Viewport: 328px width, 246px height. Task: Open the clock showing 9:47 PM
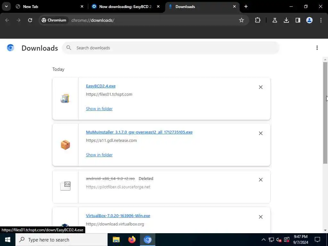click(300, 240)
